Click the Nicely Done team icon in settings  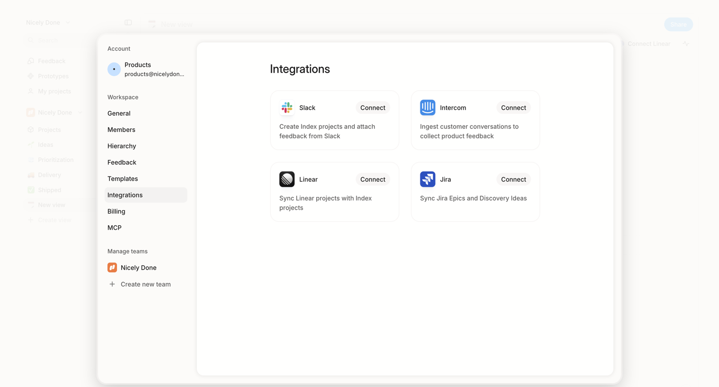[112, 268]
